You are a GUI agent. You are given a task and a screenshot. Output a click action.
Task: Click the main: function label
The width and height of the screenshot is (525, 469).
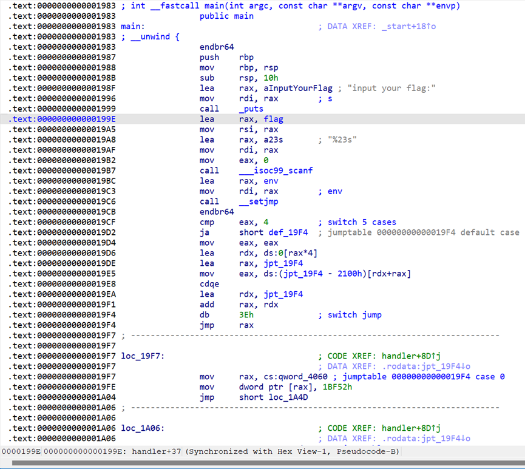(x=132, y=27)
